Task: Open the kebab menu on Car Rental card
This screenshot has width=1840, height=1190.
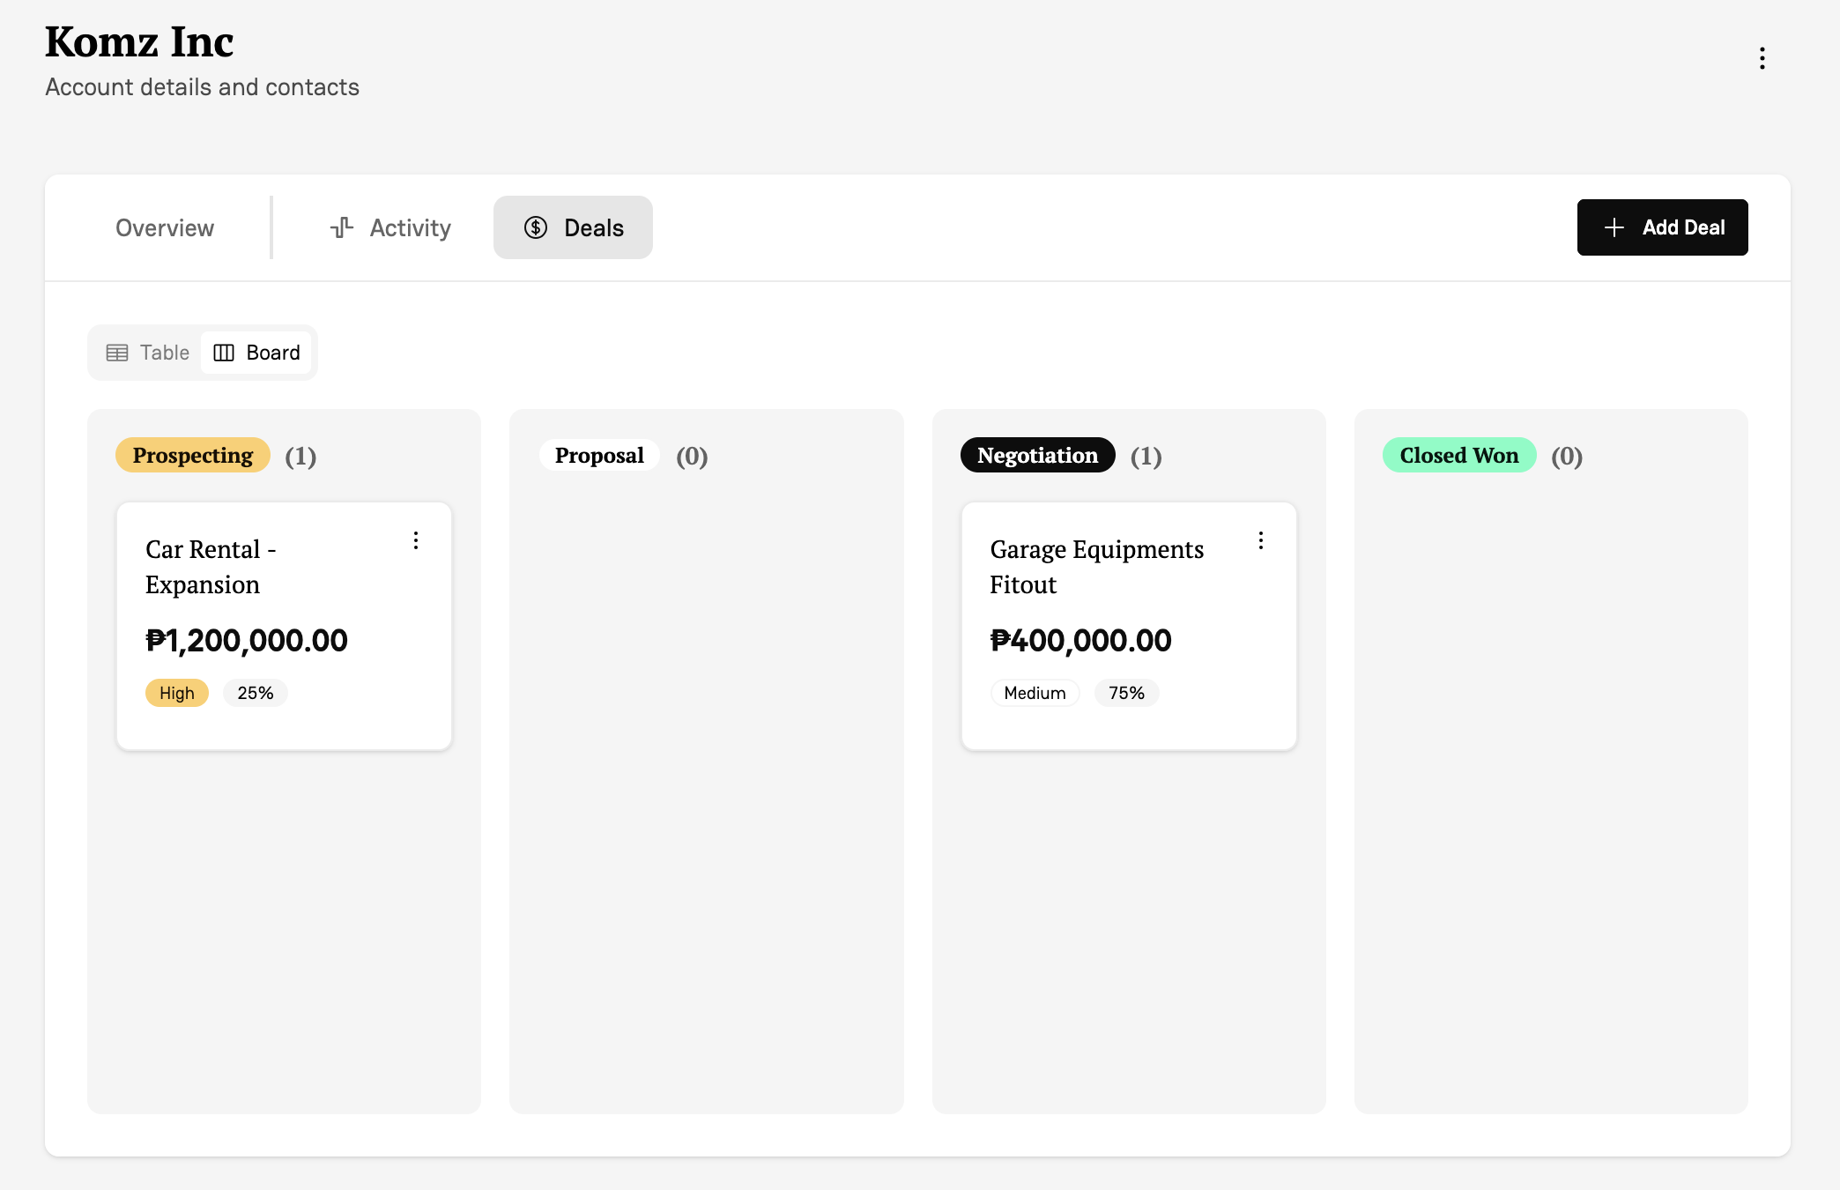Action: (415, 539)
